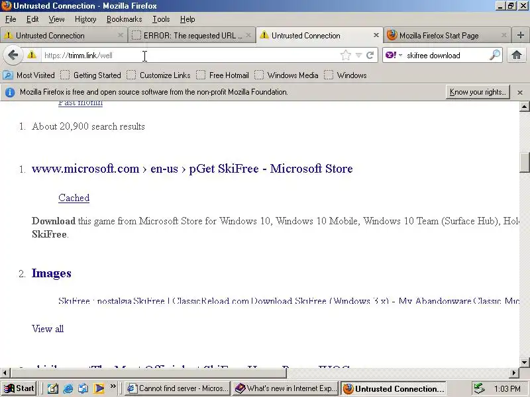Open the Windows Start menu
The width and height of the screenshot is (530, 397).
click(x=19, y=388)
